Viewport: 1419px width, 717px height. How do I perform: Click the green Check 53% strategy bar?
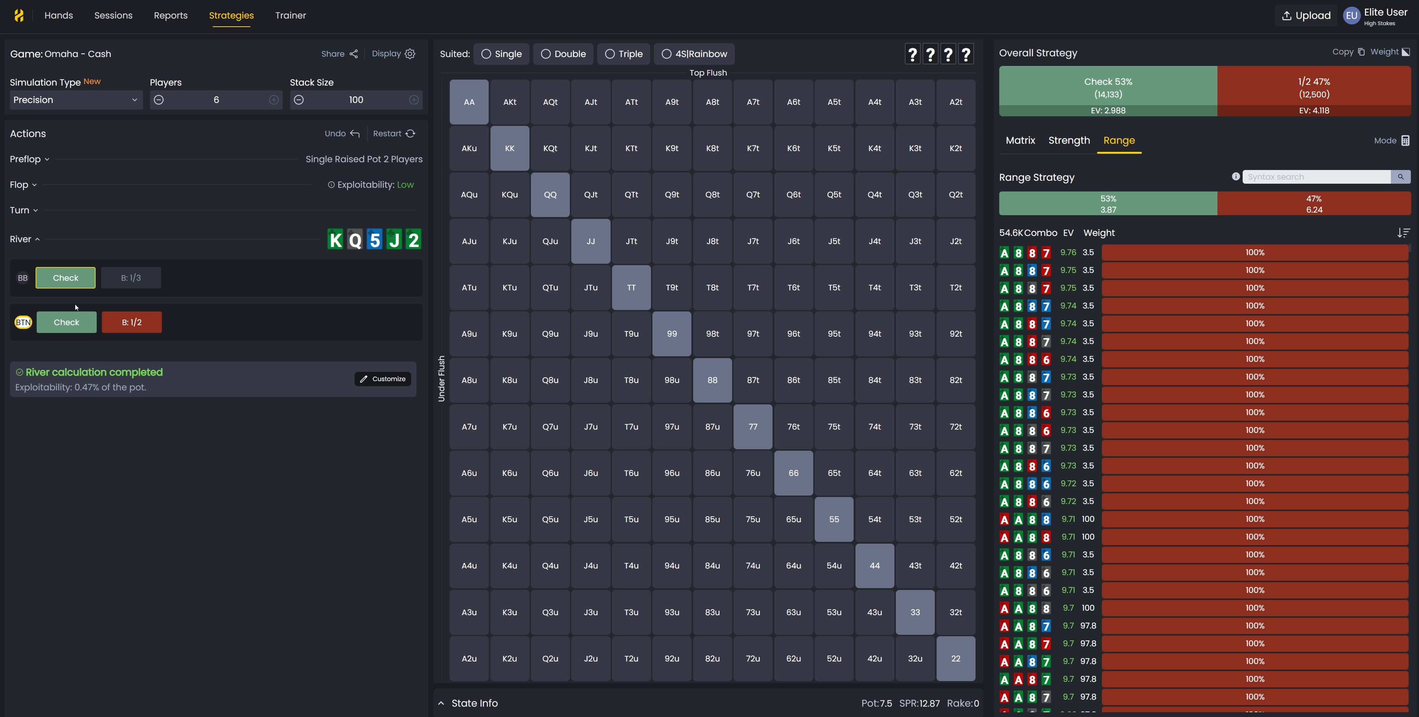pos(1108,88)
